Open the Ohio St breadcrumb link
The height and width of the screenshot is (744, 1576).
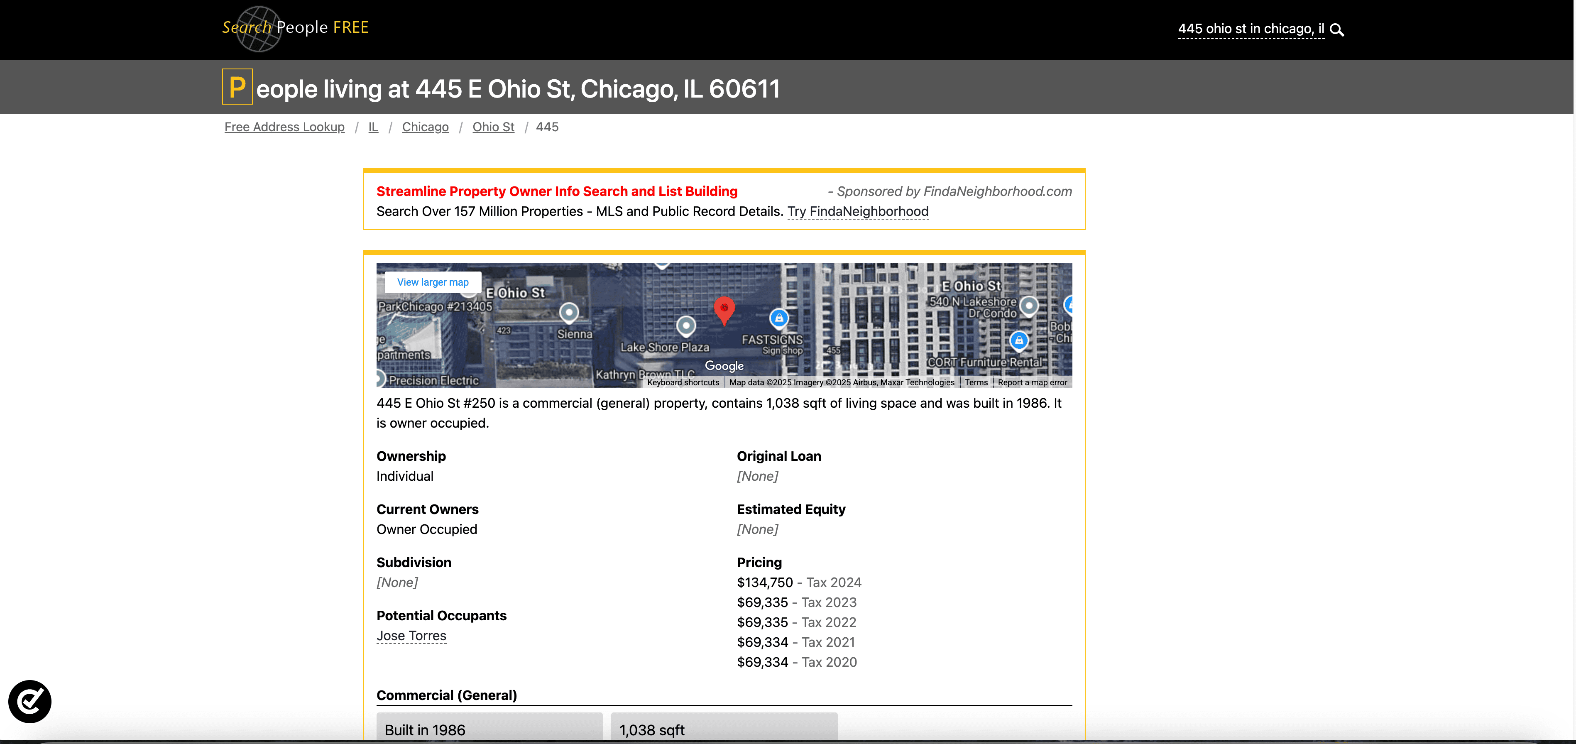(x=493, y=127)
